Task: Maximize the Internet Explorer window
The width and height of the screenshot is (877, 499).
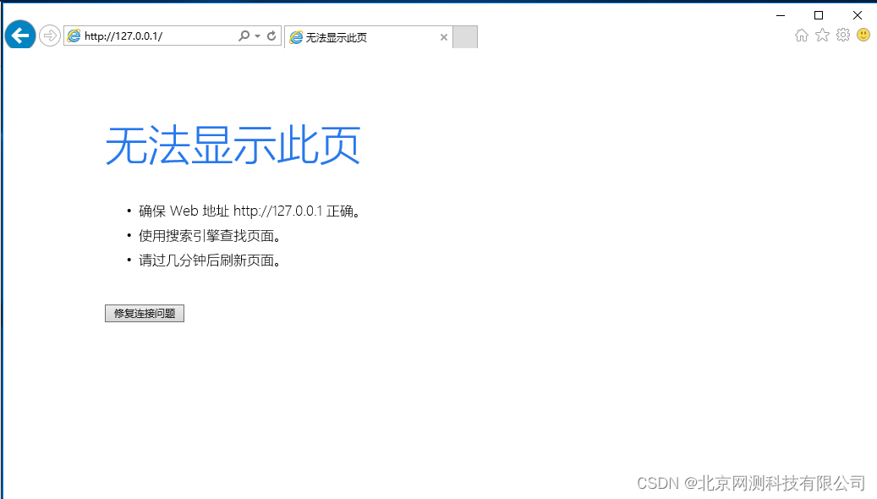Action: 818,15
